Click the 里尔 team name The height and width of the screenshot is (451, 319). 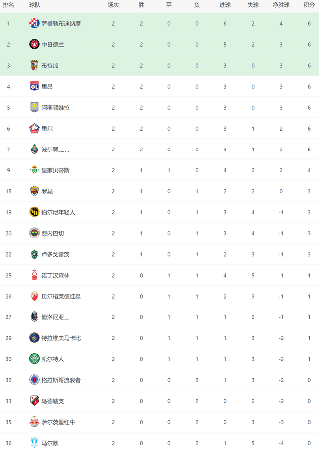click(x=47, y=129)
